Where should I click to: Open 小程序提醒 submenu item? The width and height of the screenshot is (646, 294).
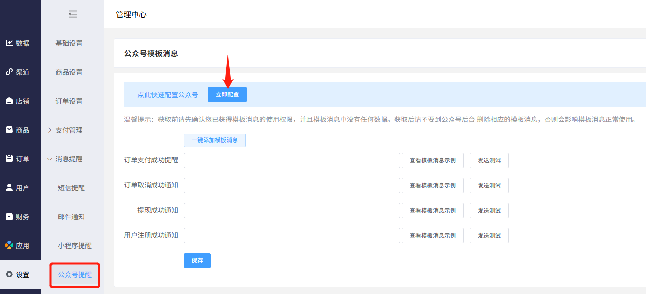pos(75,246)
